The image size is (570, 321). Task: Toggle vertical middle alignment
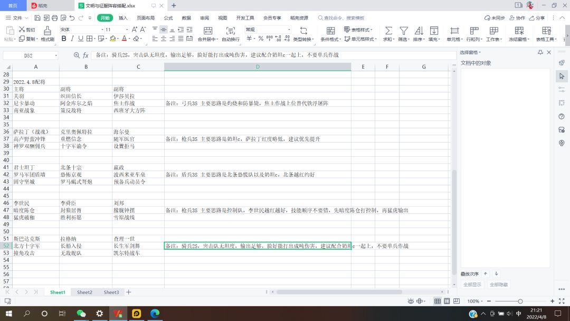click(x=164, y=30)
